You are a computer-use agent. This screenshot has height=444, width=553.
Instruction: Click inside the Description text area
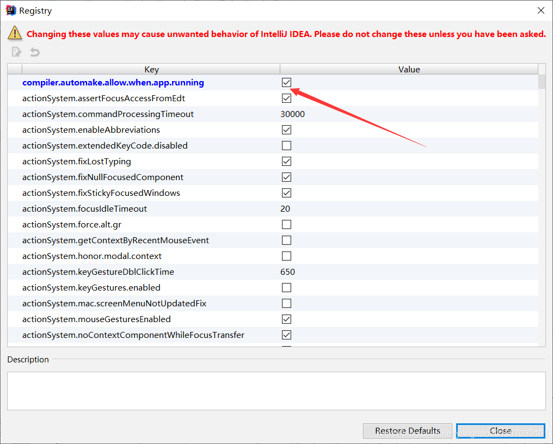[276, 391]
